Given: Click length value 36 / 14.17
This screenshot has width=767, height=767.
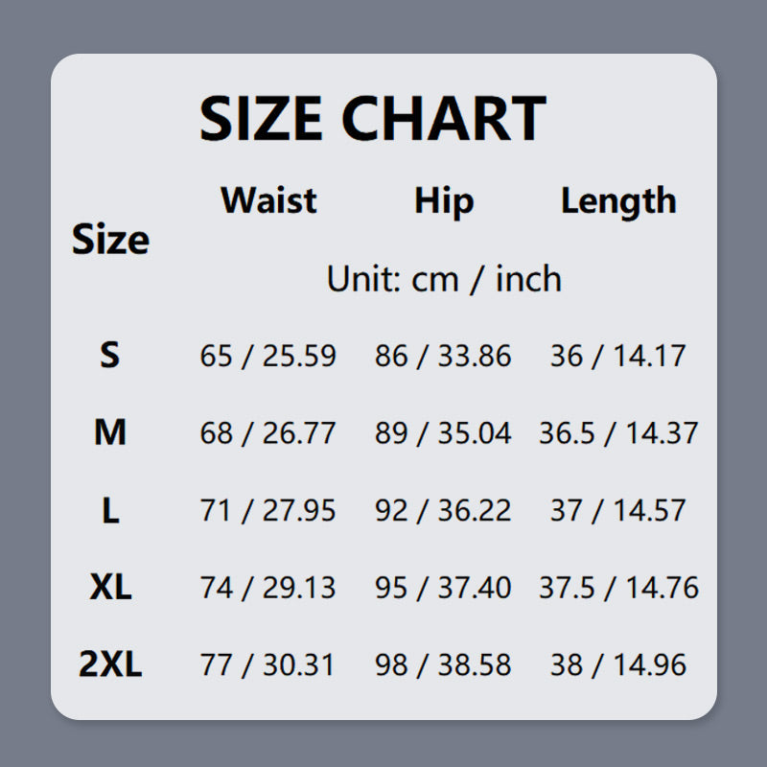Looking at the screenshot, I should pyautogui.click(x=618, y=356).
